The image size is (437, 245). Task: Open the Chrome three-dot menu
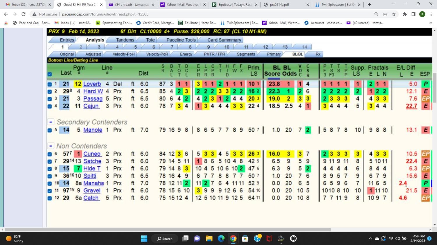(x=431, y=14)
